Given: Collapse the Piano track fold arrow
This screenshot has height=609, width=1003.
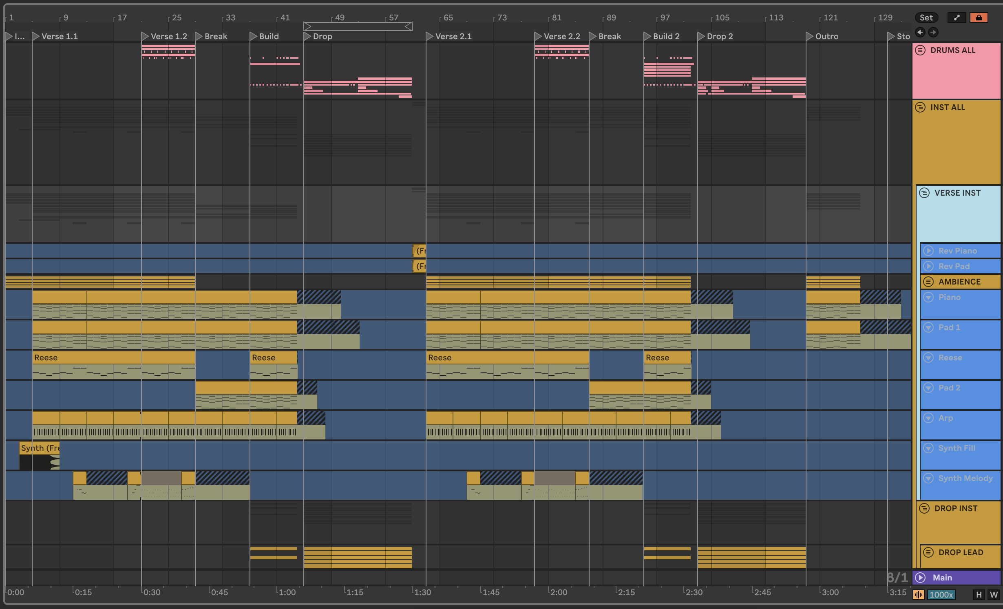Looking at the screenshot, I should pos(928,297).
